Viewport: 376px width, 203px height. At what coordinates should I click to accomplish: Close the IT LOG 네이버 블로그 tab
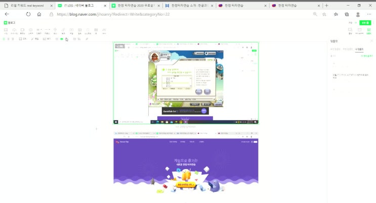[x=105, y=6]
